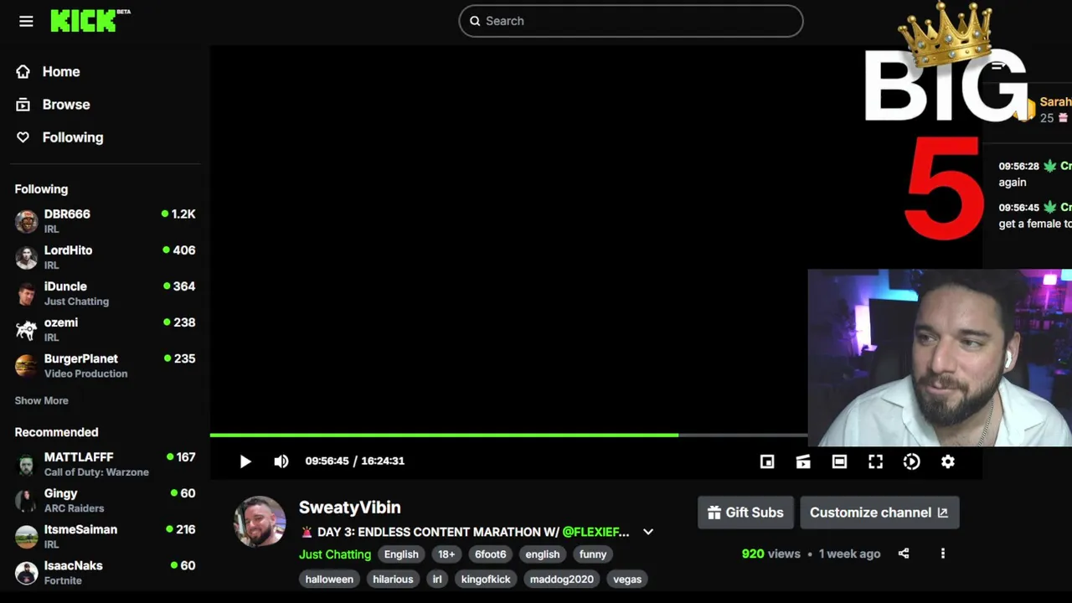The image size is (1072, 603).
Task: Click Show More under Following
Action: point(41,400)
